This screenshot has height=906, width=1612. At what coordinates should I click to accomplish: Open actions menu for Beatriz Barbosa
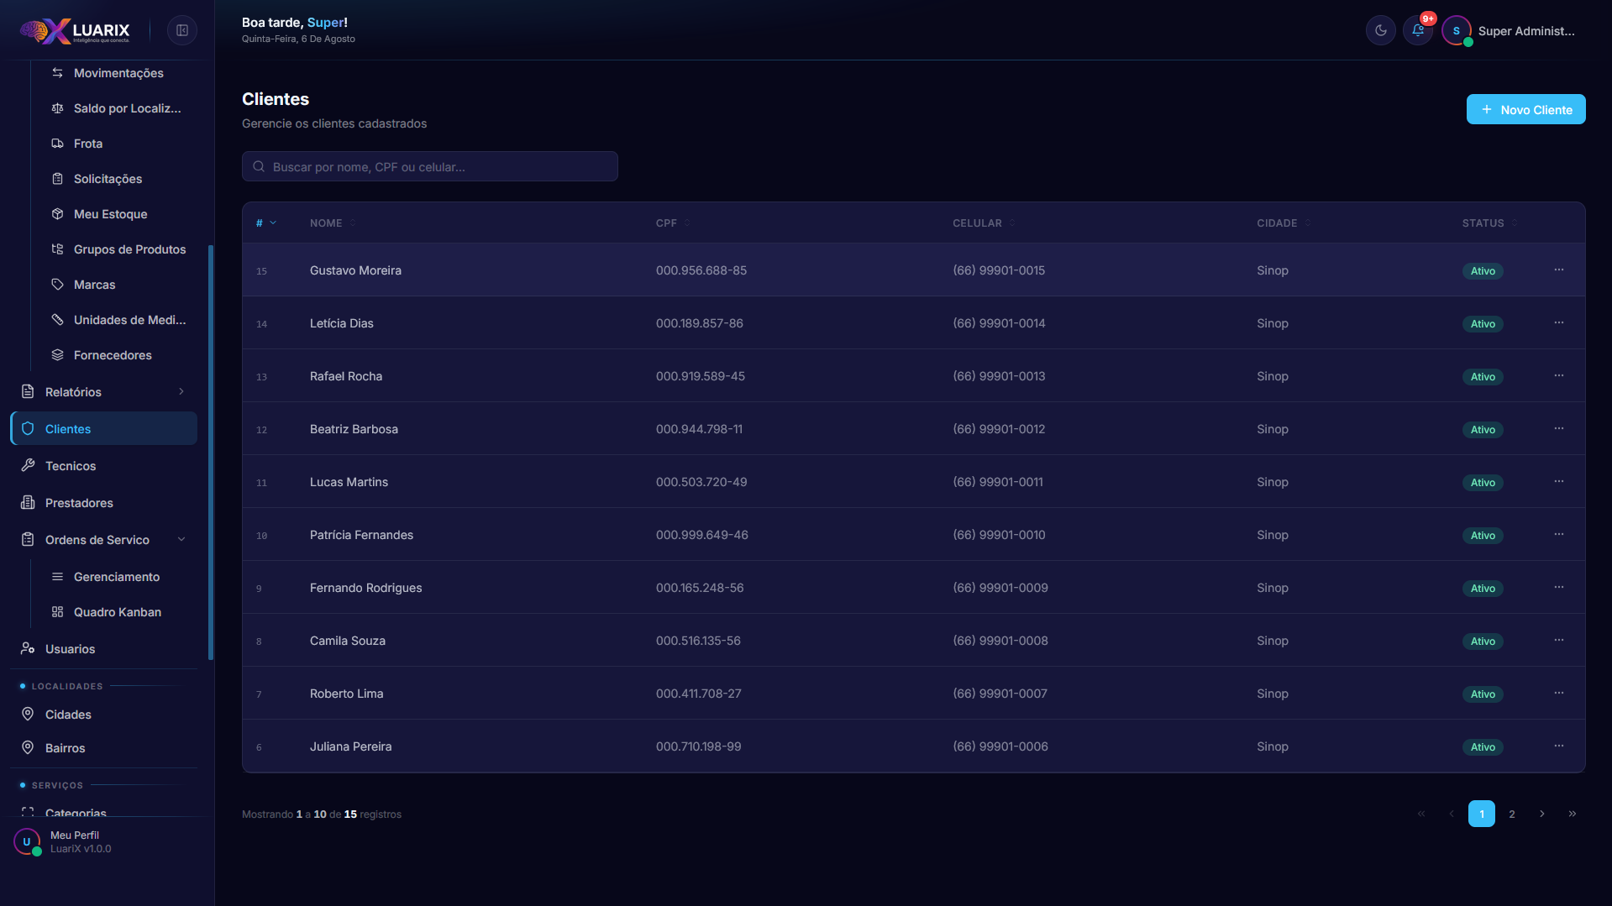(1559, 429)
